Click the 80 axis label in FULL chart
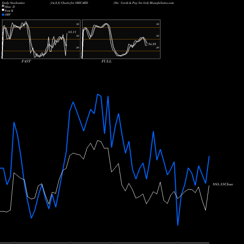The image size is (244, 244). [158, 24]
